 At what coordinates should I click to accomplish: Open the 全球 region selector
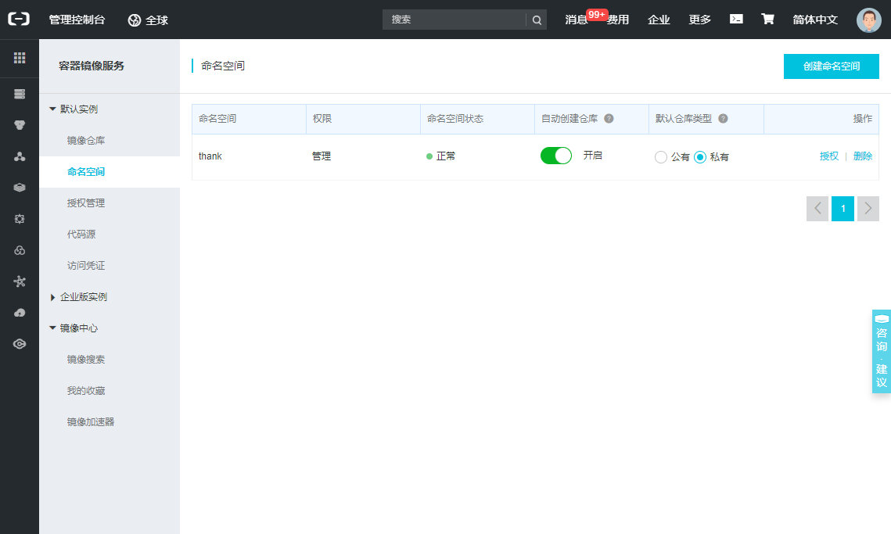148,20
